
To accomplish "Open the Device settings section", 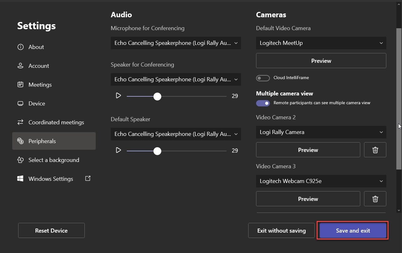I will tap(37, 104).
